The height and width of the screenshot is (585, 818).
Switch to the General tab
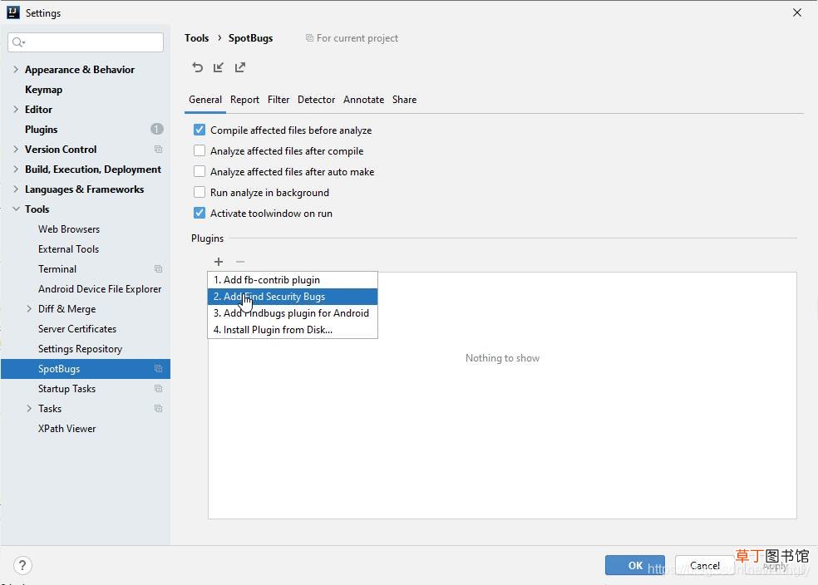[x=205, y=100]
